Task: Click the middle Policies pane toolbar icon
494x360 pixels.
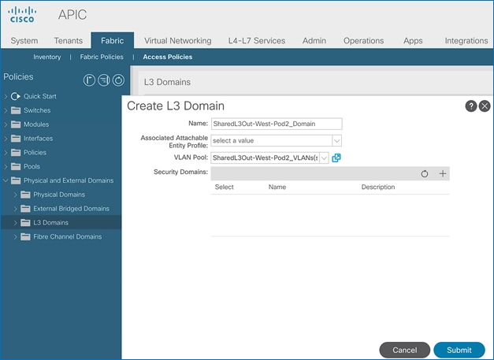Action: tap(104, 80)
